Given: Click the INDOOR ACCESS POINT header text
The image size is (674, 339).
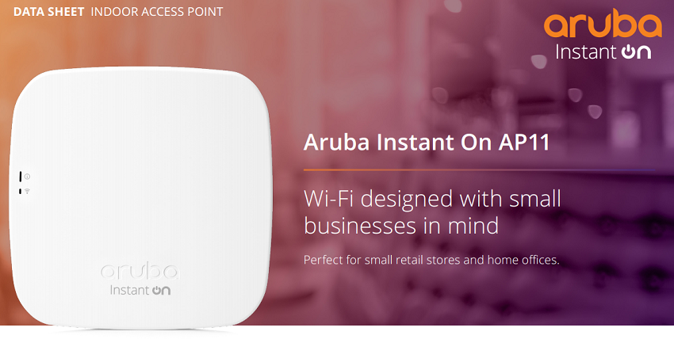Looking at the screenshot, I should point(157,12).
